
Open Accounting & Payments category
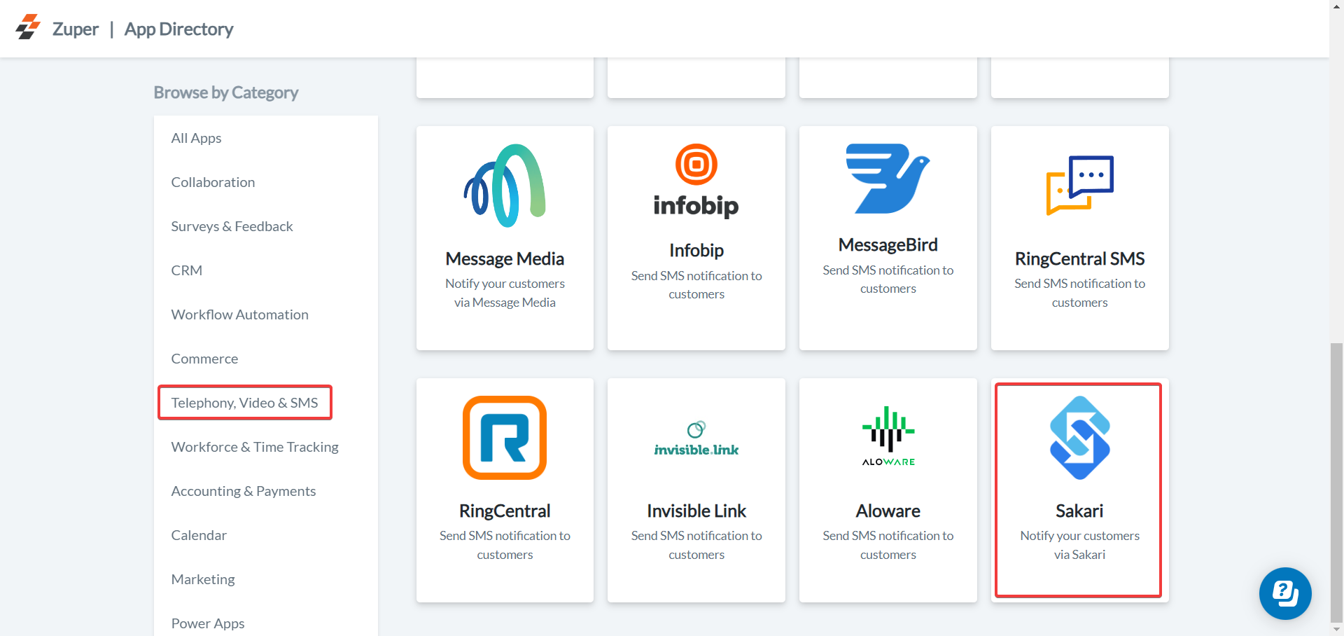[x=244, y=491]
